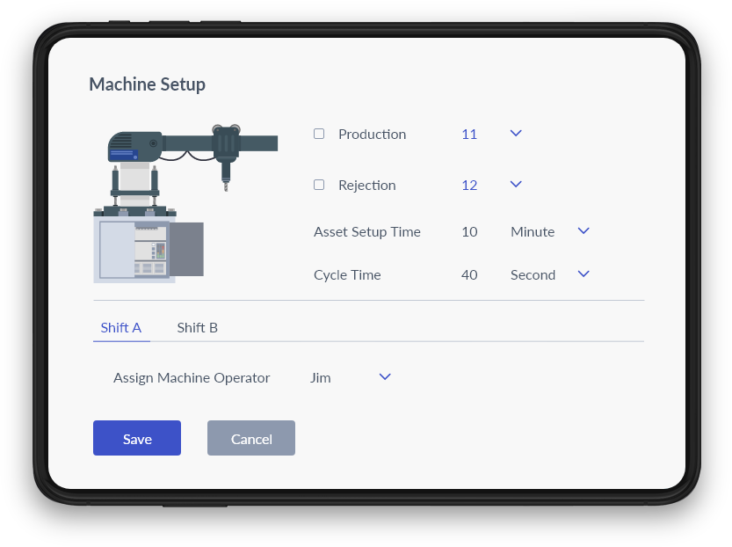This screenshot has height=547, width=732.
Task: Open the Asset Setup Time unit dropdown
Action: [583, 231]
